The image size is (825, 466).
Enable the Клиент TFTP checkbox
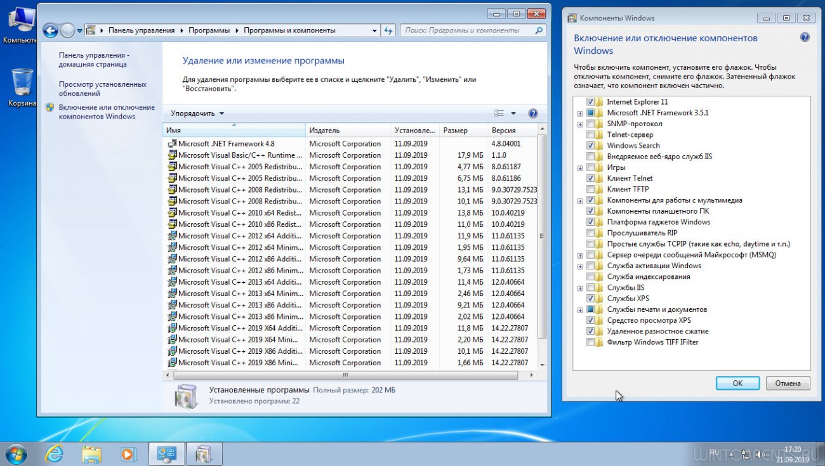click(591, 189)
